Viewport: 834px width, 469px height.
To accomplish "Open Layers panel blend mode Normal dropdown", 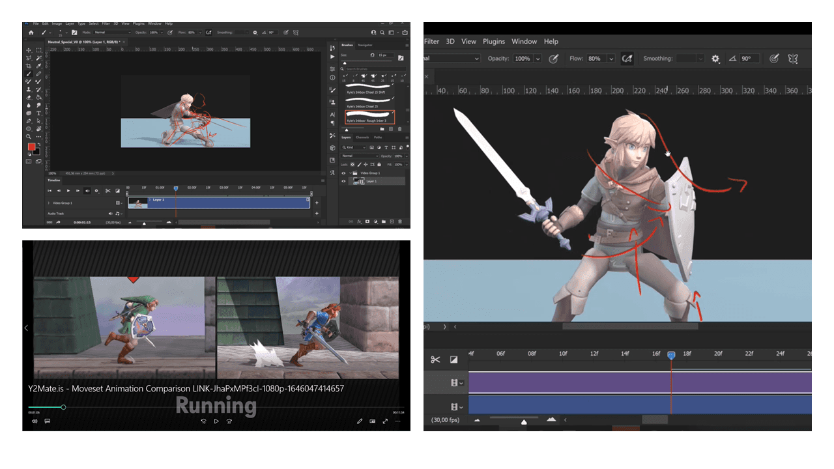I will click(360, 156).
